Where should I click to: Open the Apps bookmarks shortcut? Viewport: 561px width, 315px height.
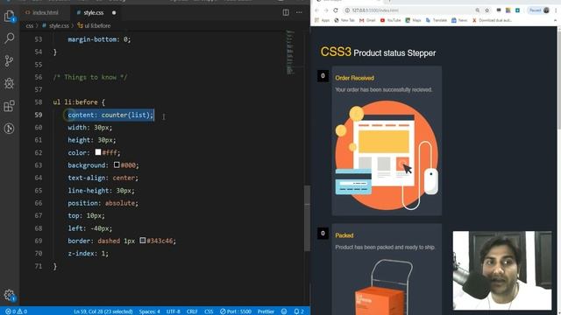(x=323, y=20)
